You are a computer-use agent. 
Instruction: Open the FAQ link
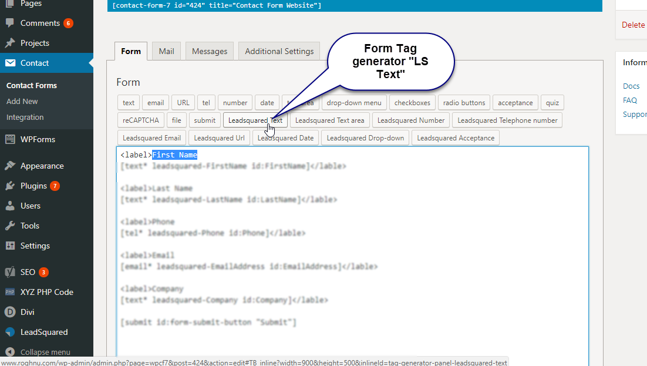pos(630,100)
